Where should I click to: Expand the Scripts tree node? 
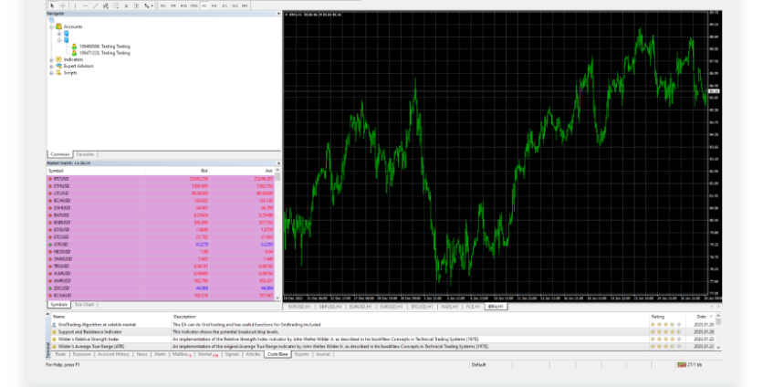pyautogui.click(x=51, y=73)
